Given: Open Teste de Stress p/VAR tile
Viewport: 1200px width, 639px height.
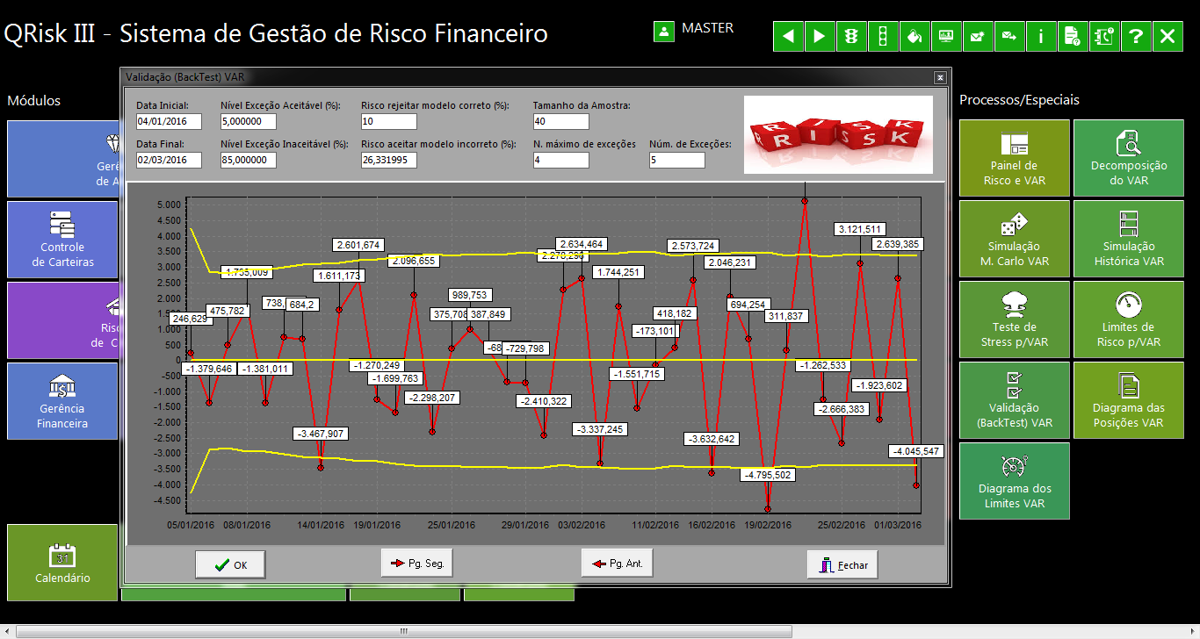Looking at the screenshot, I should click(x=1014, y=320).
